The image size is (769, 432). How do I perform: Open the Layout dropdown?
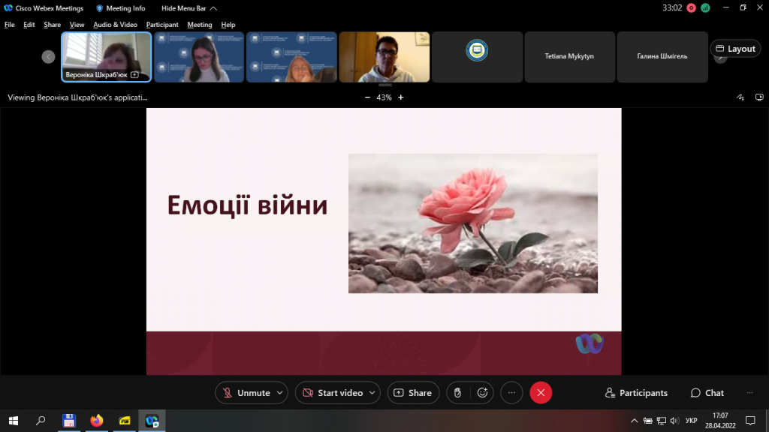tap(735, 49)
